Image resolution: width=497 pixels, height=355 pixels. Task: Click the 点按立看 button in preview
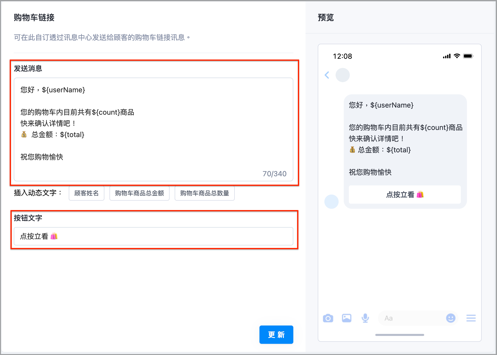pos(405,195)
